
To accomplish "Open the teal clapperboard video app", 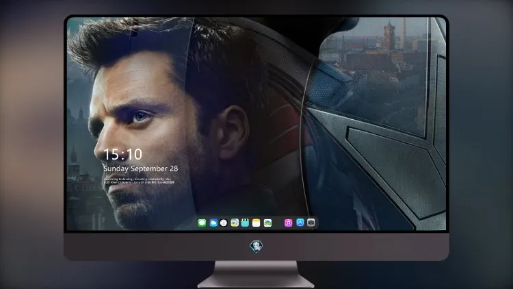I will pos(245,223).
